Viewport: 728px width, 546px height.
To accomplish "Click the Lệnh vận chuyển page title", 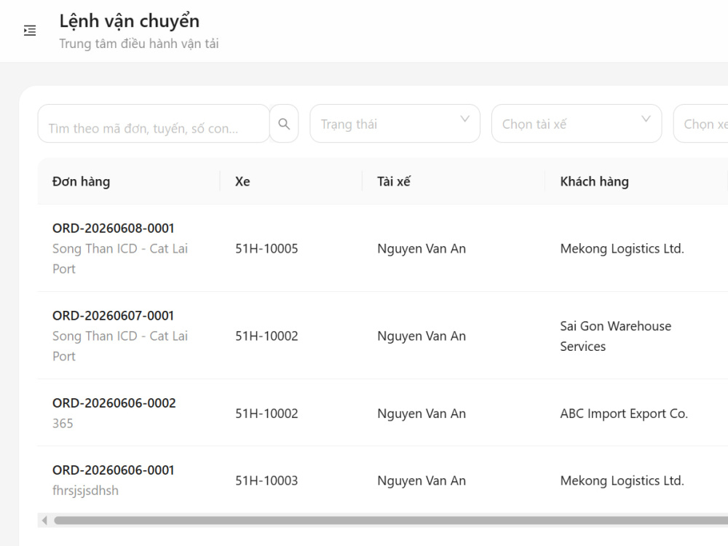I will coord(130,21).
